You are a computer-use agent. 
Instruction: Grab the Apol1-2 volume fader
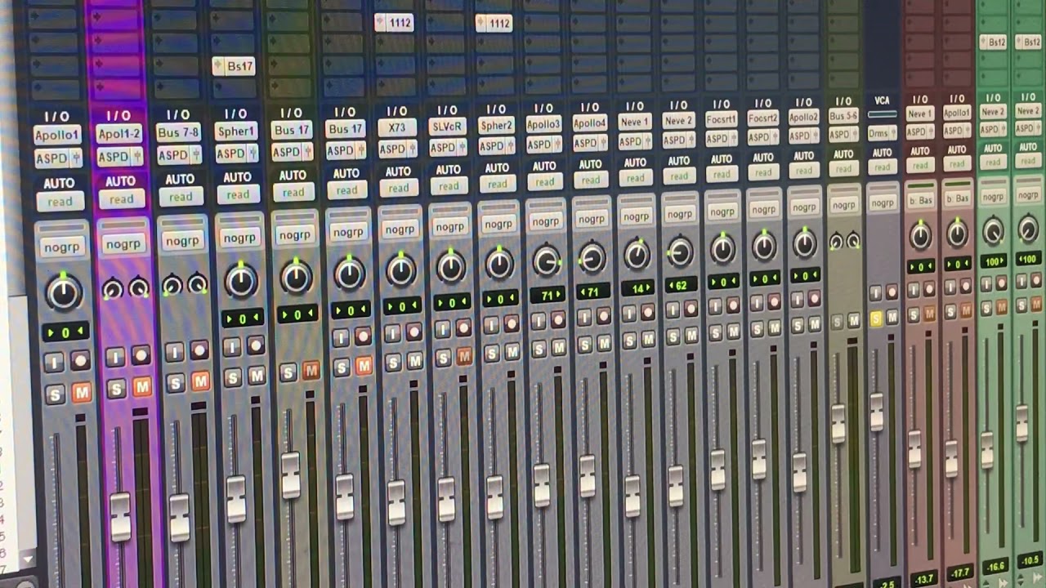[120, 516]
